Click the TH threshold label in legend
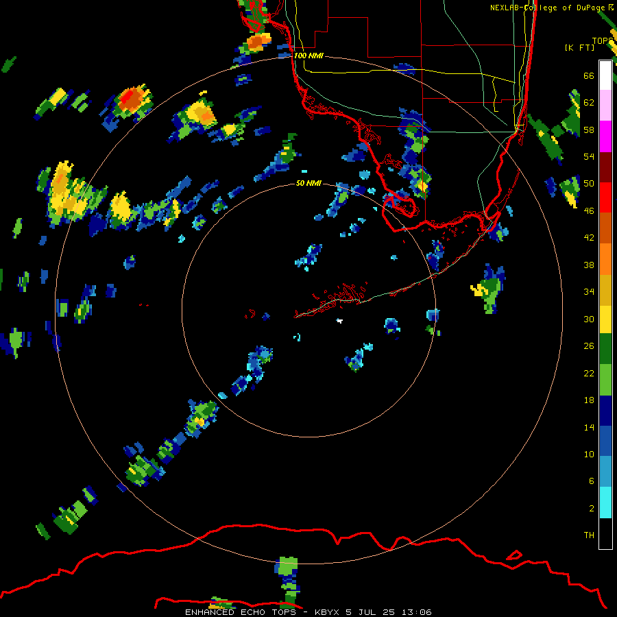The width and height of the screenshot is (617, 617). pos(589,535)
